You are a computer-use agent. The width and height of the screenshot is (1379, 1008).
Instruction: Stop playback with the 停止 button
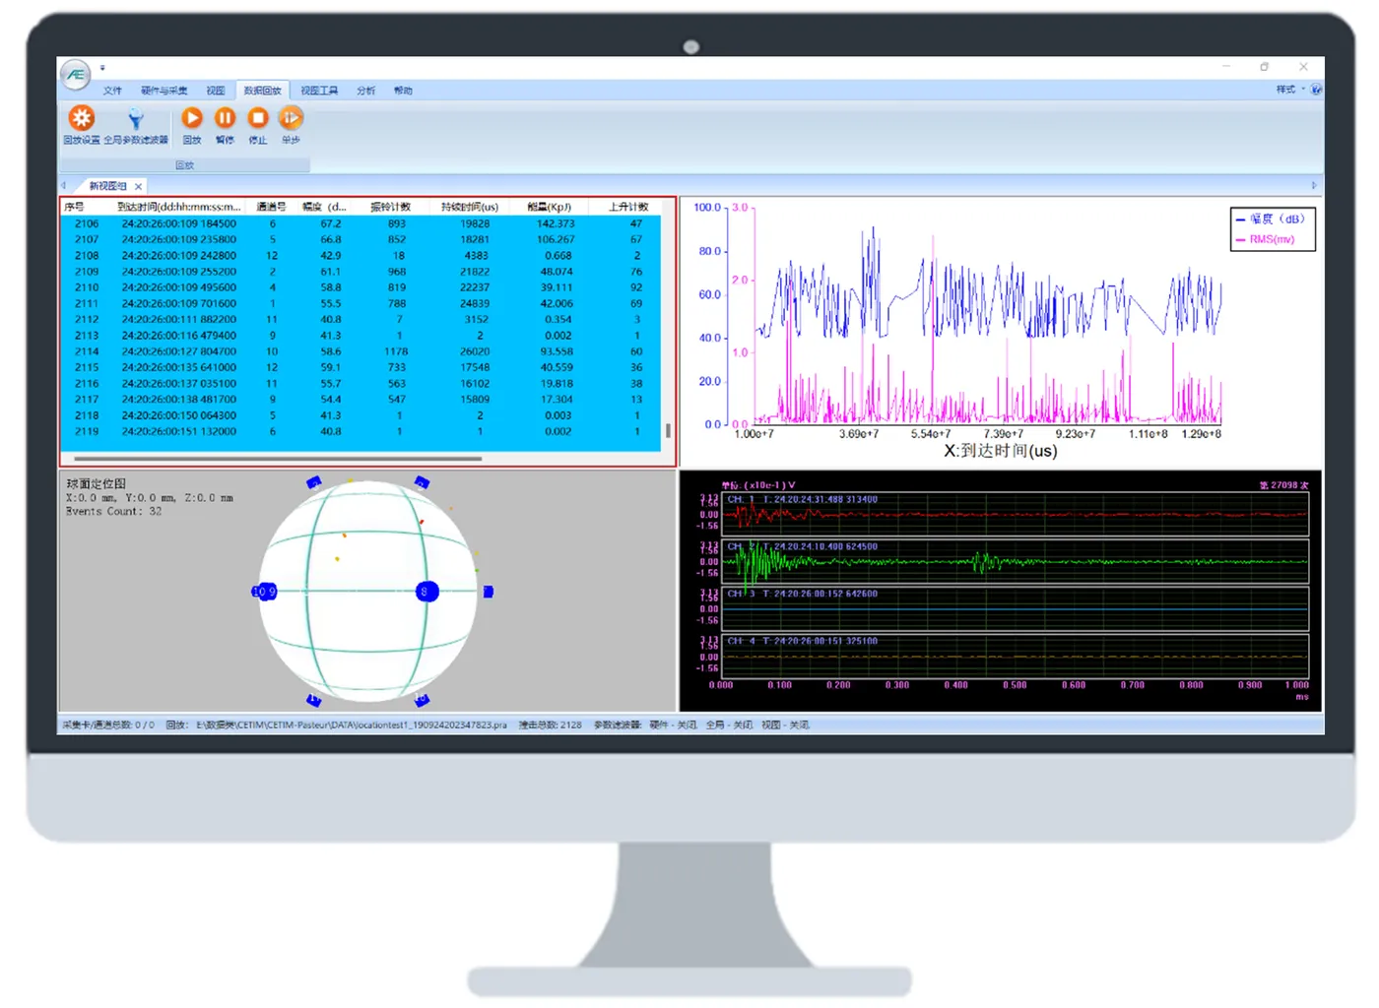click(x=258, y=125)
